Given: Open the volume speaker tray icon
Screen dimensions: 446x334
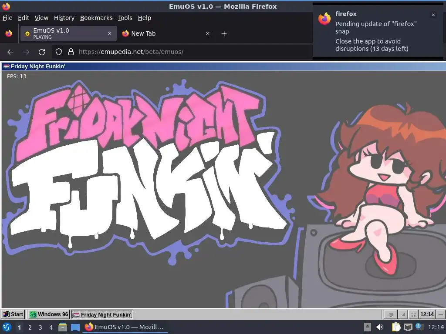Looking at the screenshot, I should pos(380,327).
